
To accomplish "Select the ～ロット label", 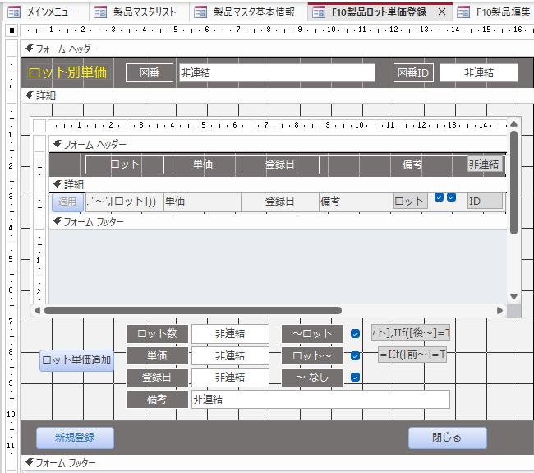I will pos(312,333).
